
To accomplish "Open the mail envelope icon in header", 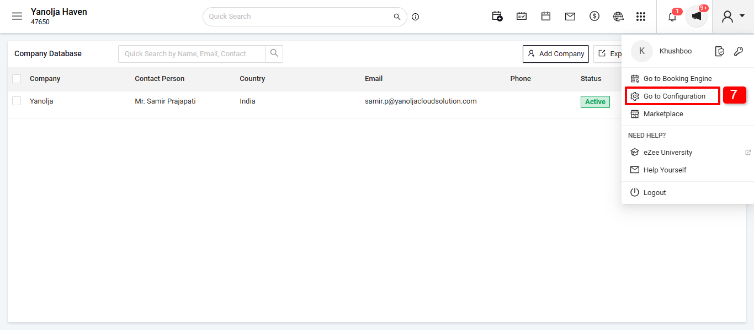I will click(570, 17).
